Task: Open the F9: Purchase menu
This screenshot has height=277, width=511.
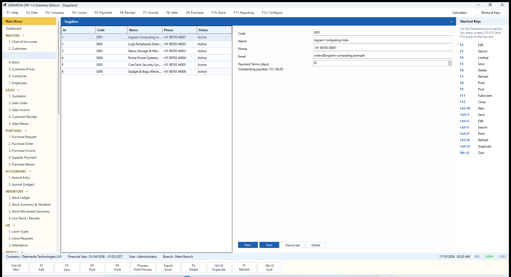Action: tap(195, 13)
